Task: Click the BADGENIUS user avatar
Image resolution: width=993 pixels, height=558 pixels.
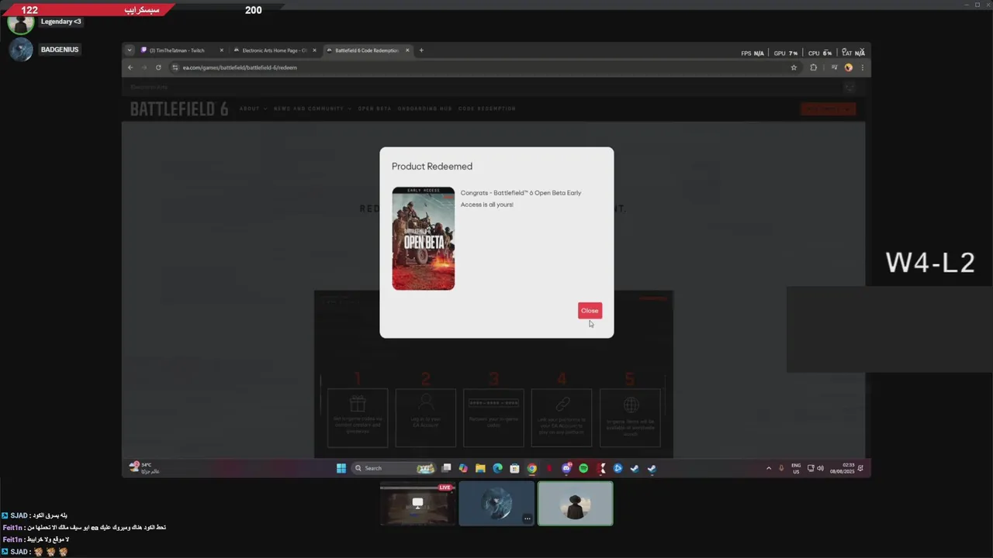Action: click(x=21, y=50)
